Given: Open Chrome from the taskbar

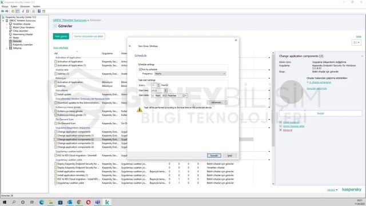Looking at the screenshot, I should tap(79, 202).
